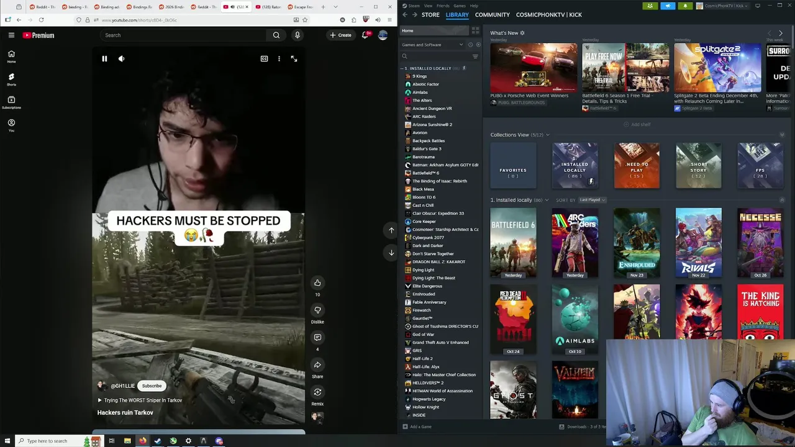Switch the library to collections grid view
This screenshot has height=447, width=795.
(475, 30)
